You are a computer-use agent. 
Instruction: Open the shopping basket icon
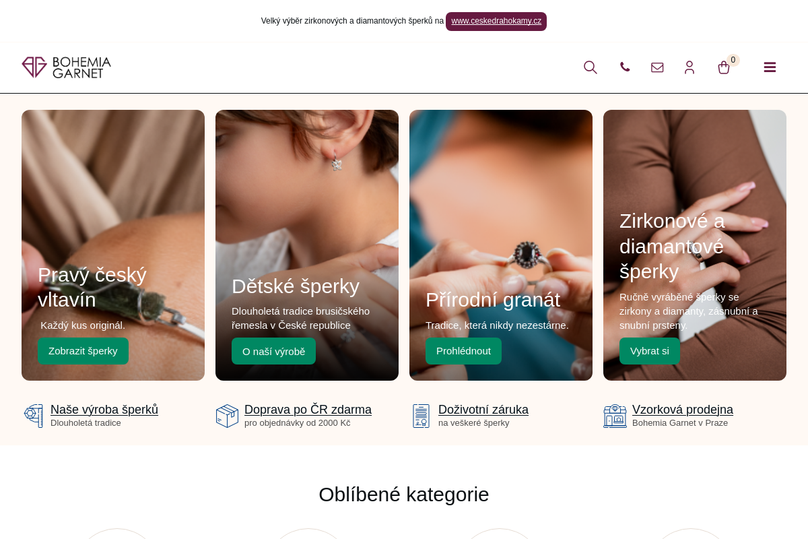(x=724, y=67)
